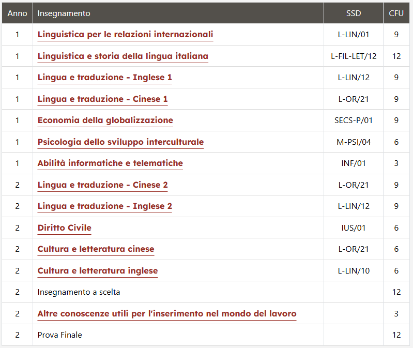Go to Economia della globalizzazione course
Screen dimensions: 413x348
coord(105,120)
